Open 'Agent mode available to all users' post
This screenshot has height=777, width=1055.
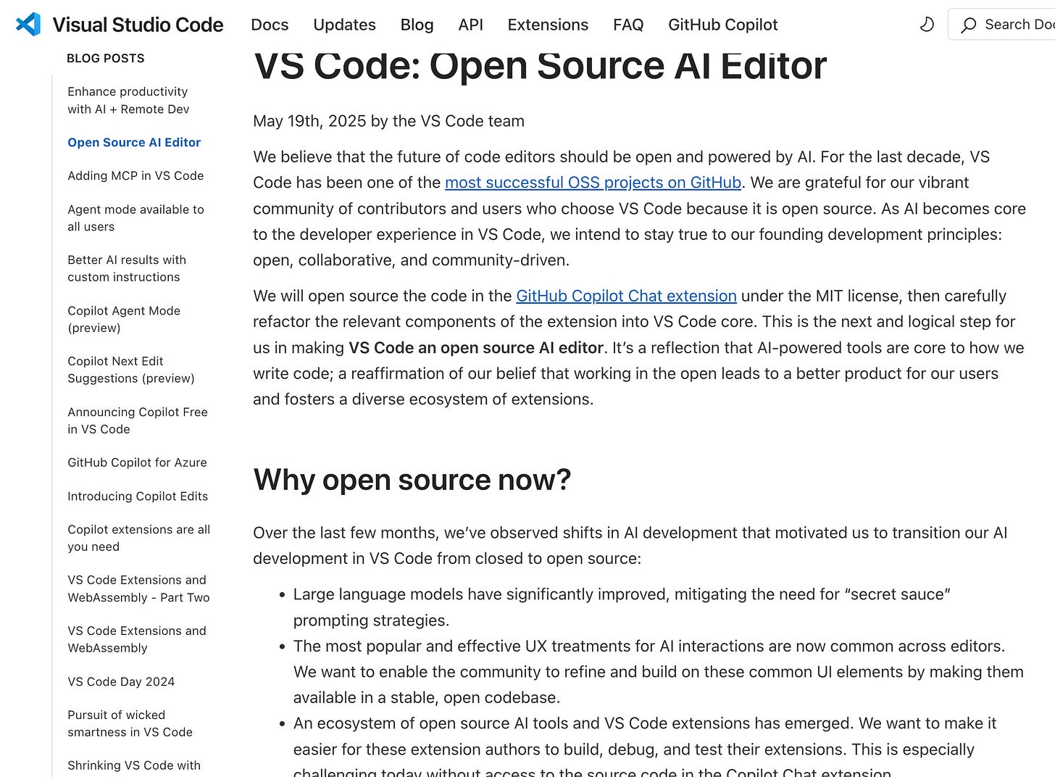tap(135, 217)
